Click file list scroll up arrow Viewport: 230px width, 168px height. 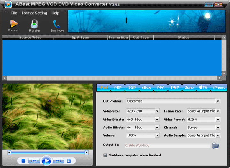click(x=224, y=37)
